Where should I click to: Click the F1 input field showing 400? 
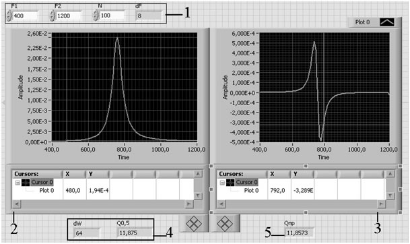coord(25,16)
